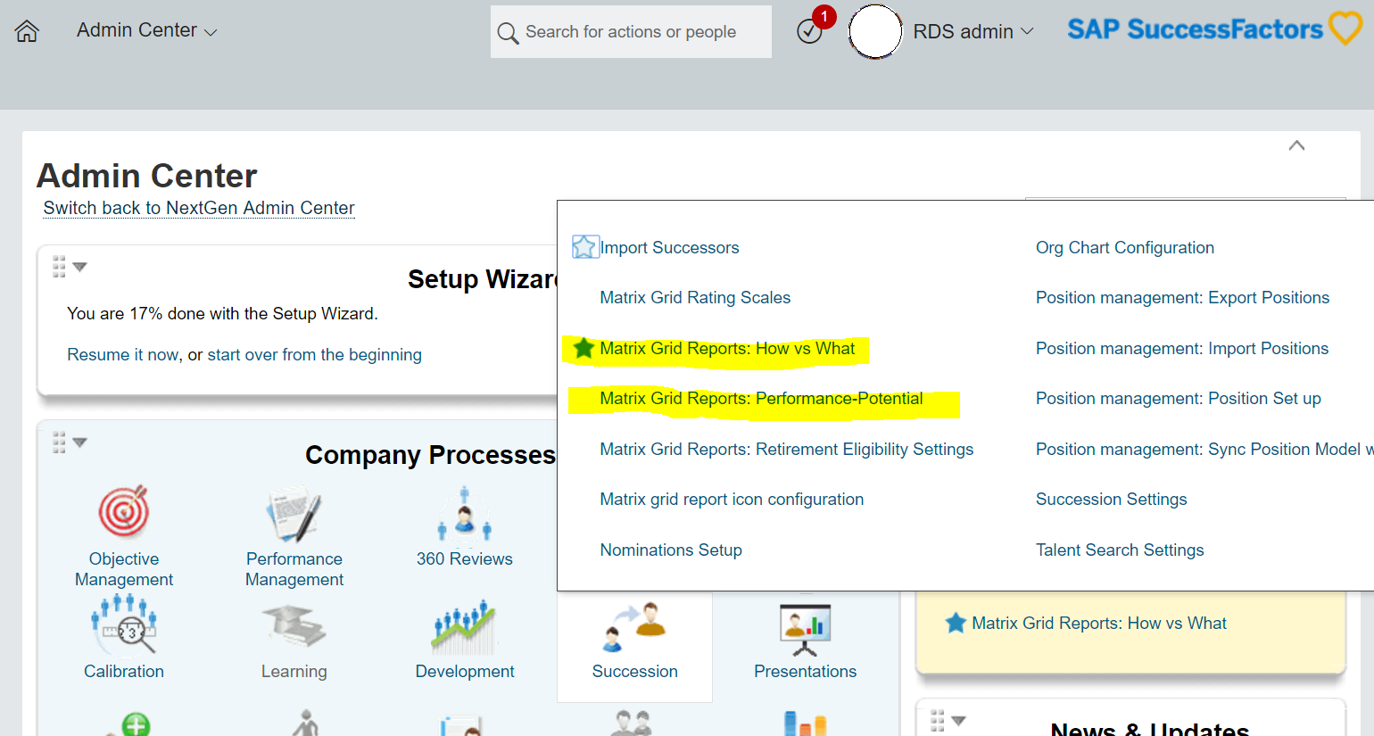This screenshot has height=736, width=1374.
Task: Open Matrix Grid Reports: Performance-Potential
Action: [x=761, y=399]
